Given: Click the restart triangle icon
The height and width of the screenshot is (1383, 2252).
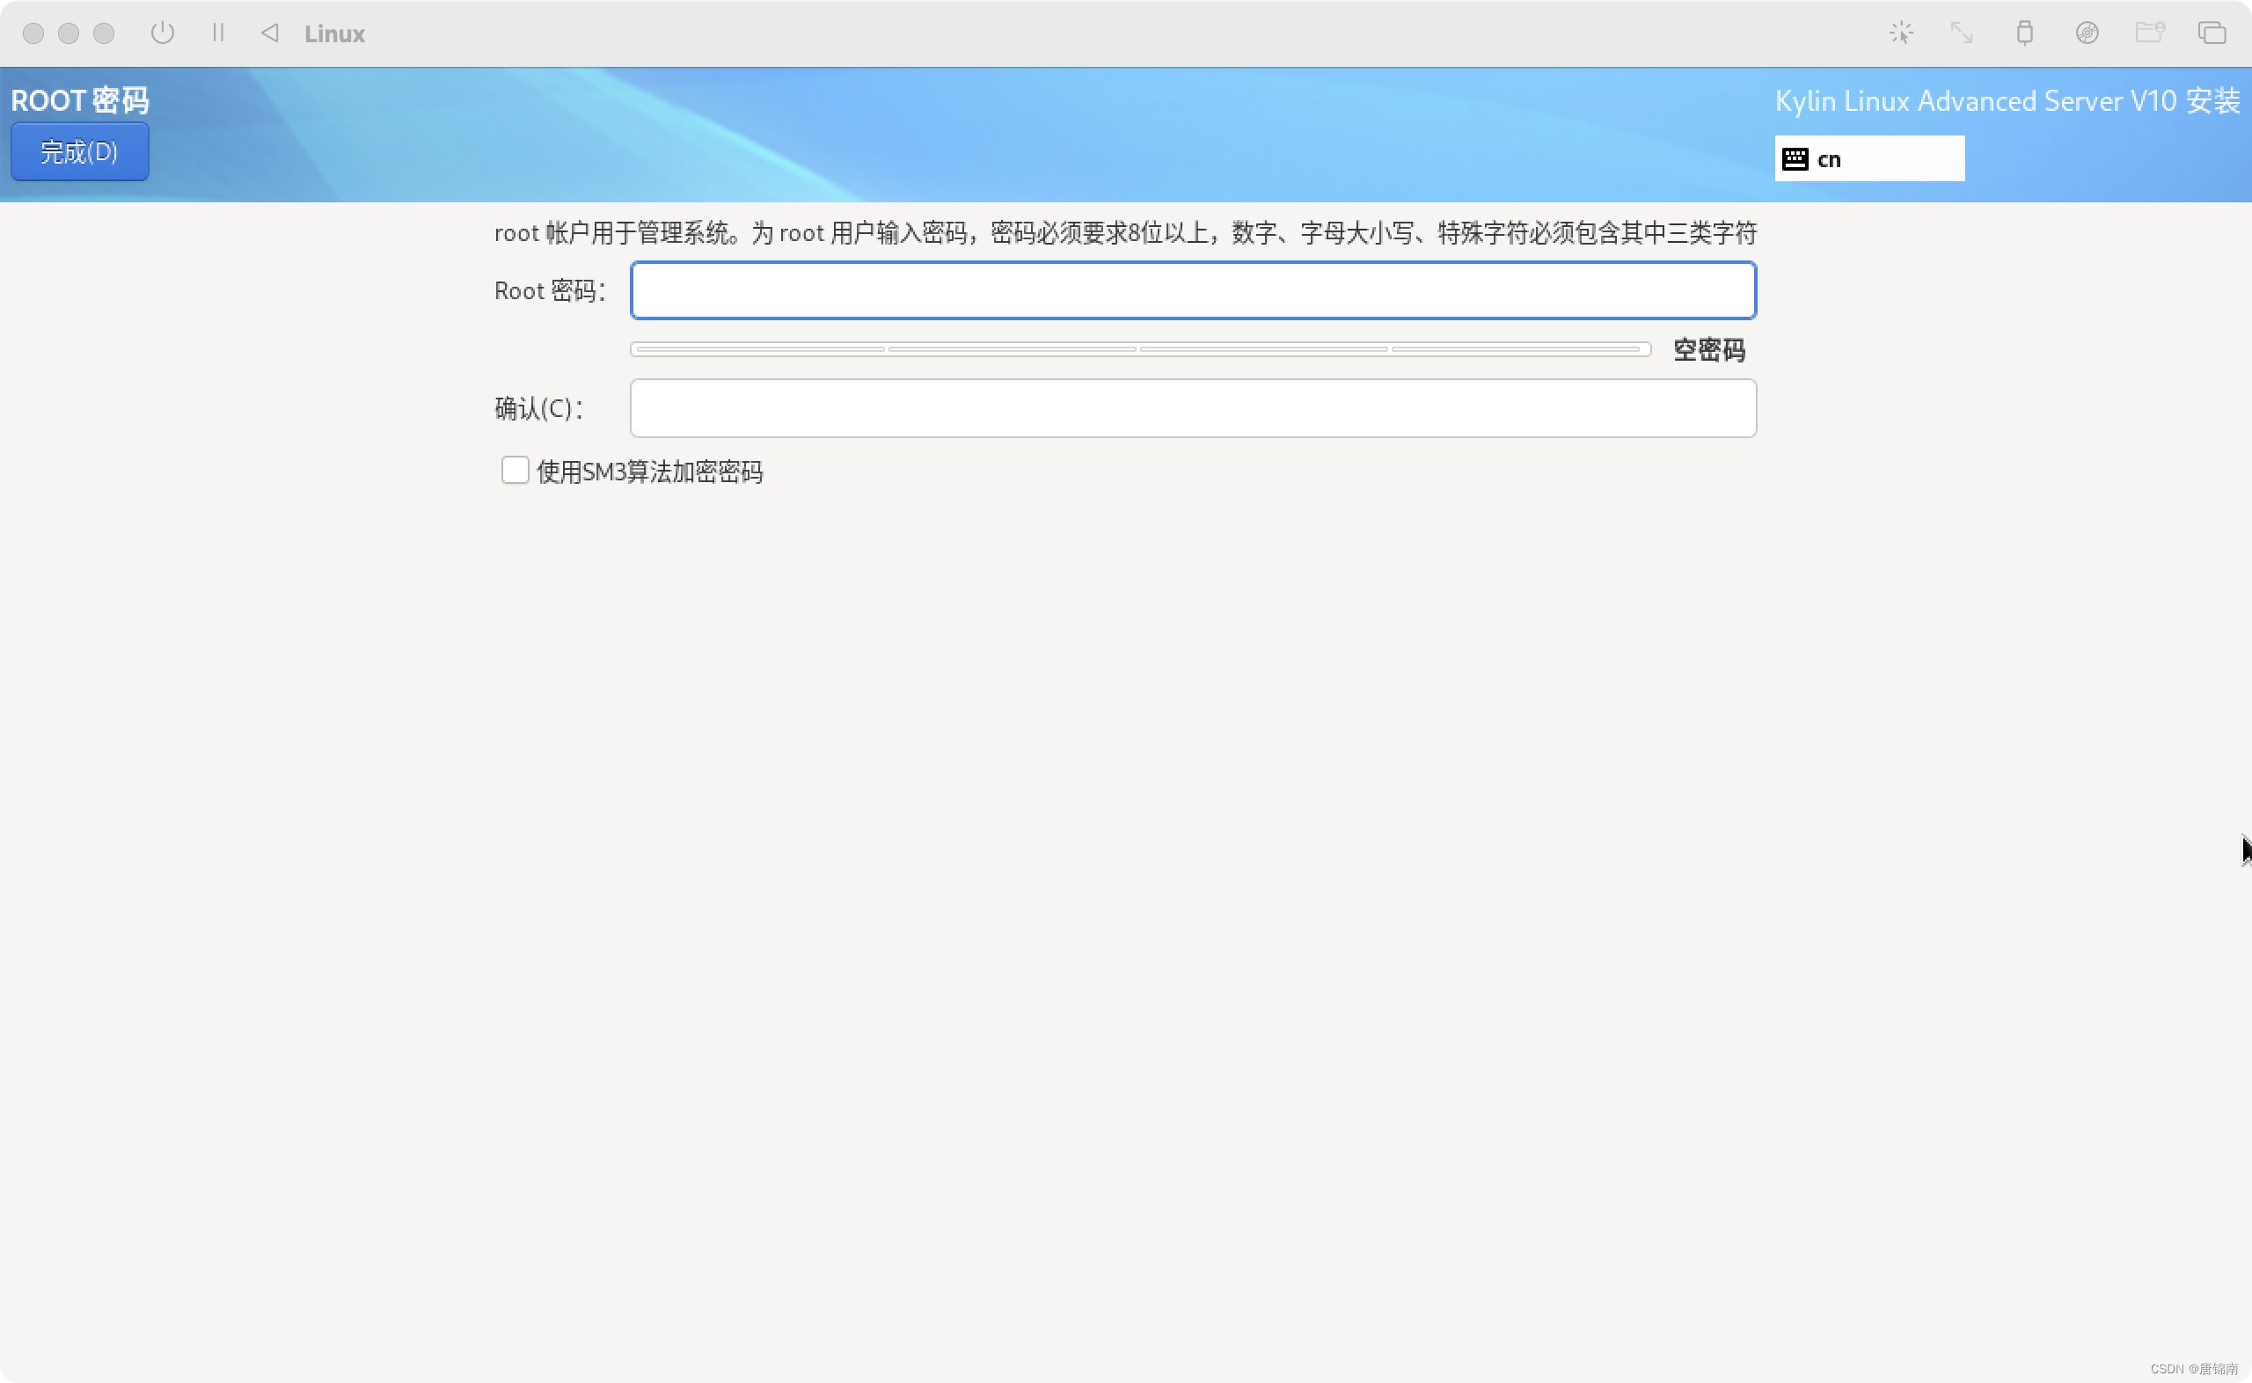Looking at the screenshot, I should (x=270, y=33).
